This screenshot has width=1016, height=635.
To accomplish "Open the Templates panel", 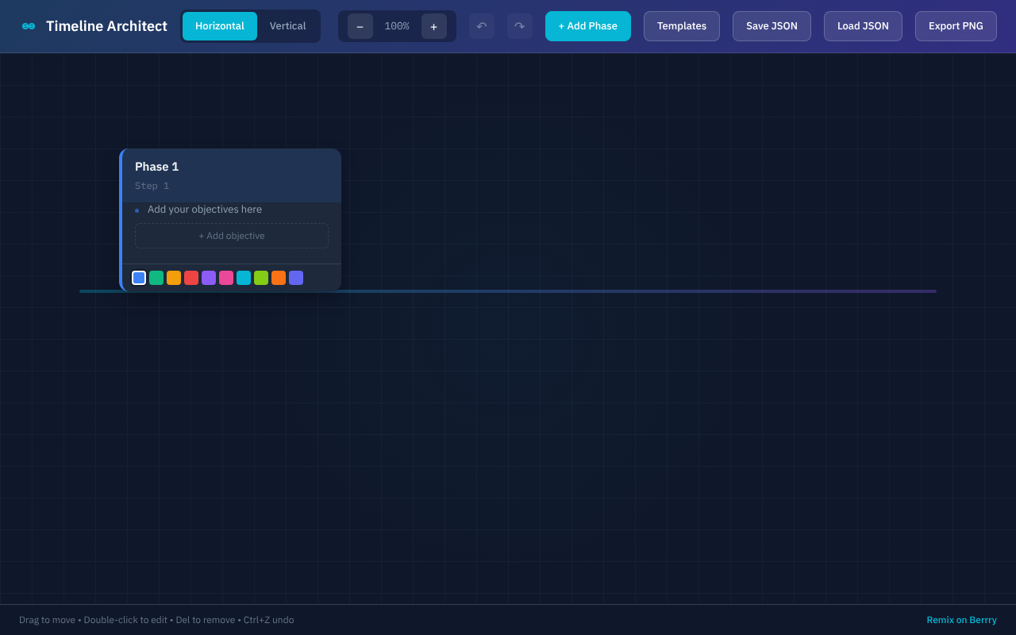I will click(681, 25).
